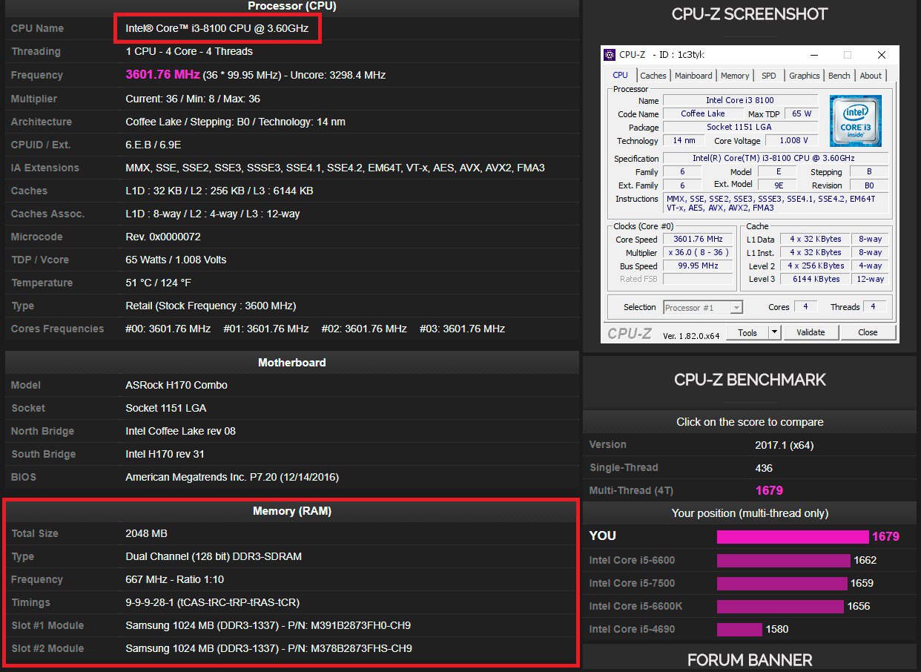Click the Code Name field Coffee Lake
The width and height of the screenshot is (921, 672).
coord(703,113)
